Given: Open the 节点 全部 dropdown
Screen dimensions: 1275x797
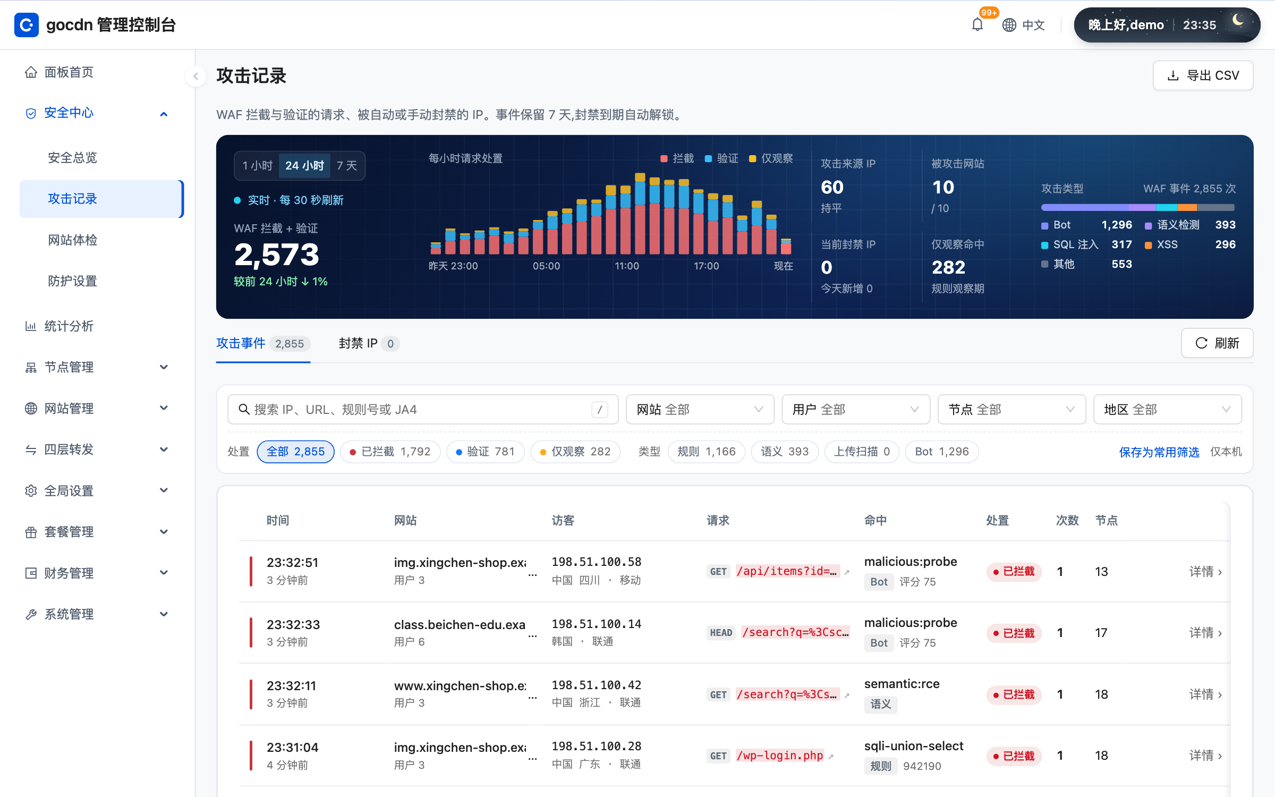Looking at the screenshot, I should 1011,409.
